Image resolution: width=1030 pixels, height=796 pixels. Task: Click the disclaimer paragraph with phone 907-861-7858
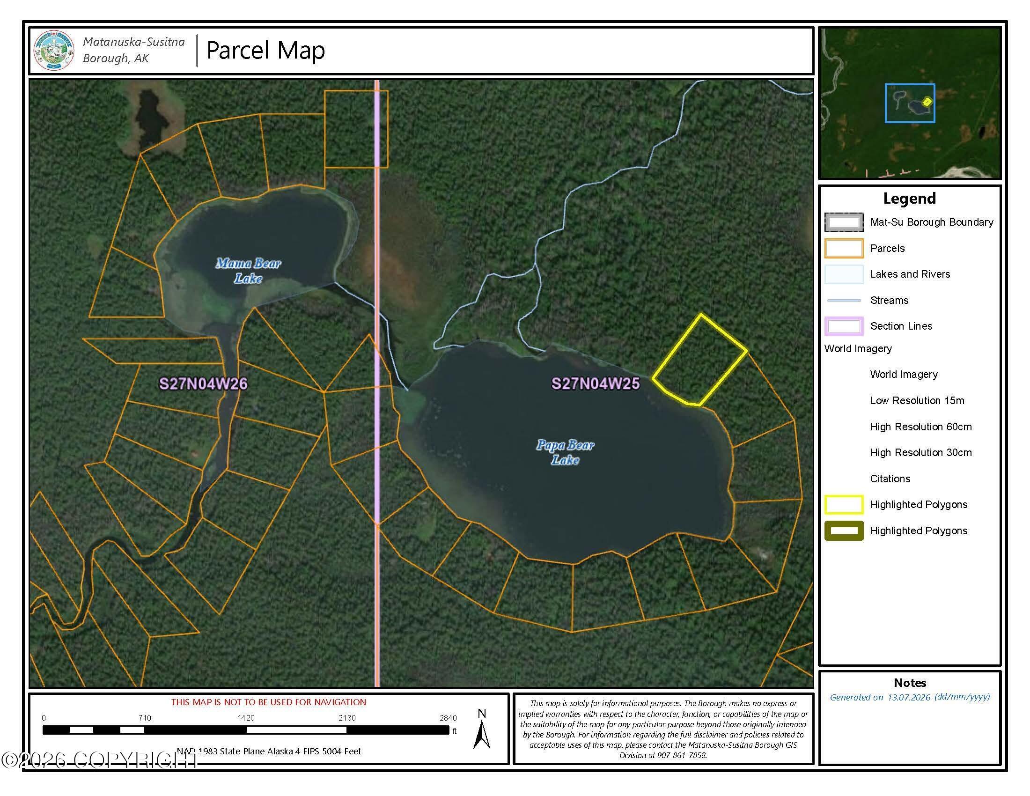[x=663, y=729]
